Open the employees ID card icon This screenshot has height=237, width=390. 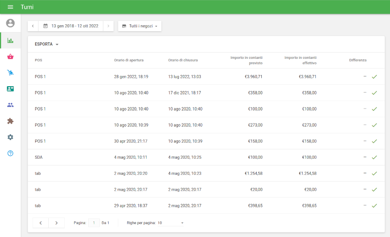click(x=10, y=89)
